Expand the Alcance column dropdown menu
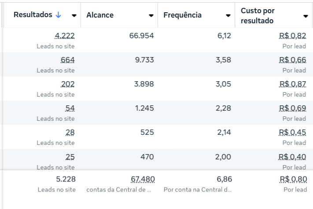 (x=151, y=15)
